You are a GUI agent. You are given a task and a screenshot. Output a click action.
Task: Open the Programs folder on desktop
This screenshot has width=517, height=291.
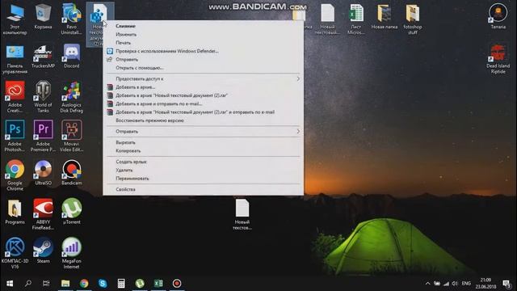(x=15, y=212)
